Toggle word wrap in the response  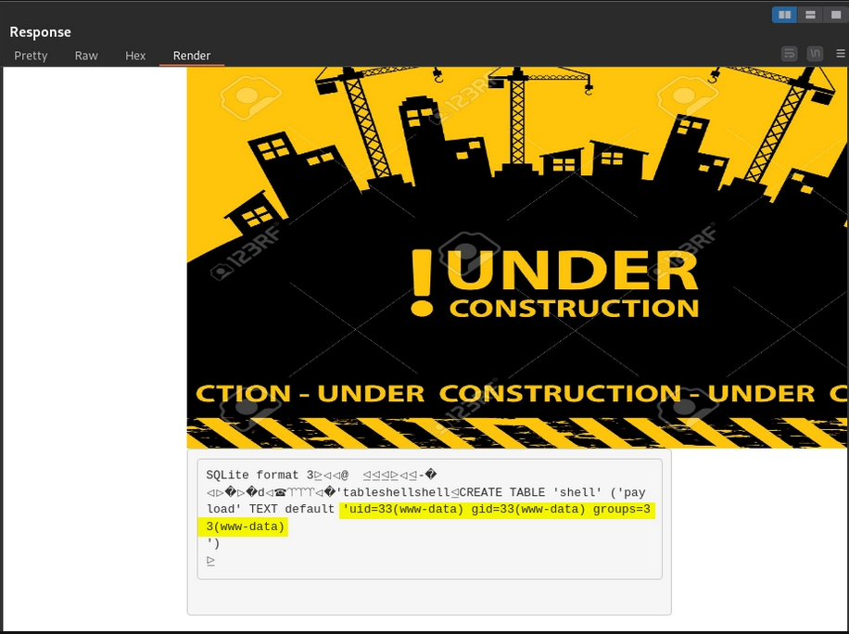tap(790, 54)
